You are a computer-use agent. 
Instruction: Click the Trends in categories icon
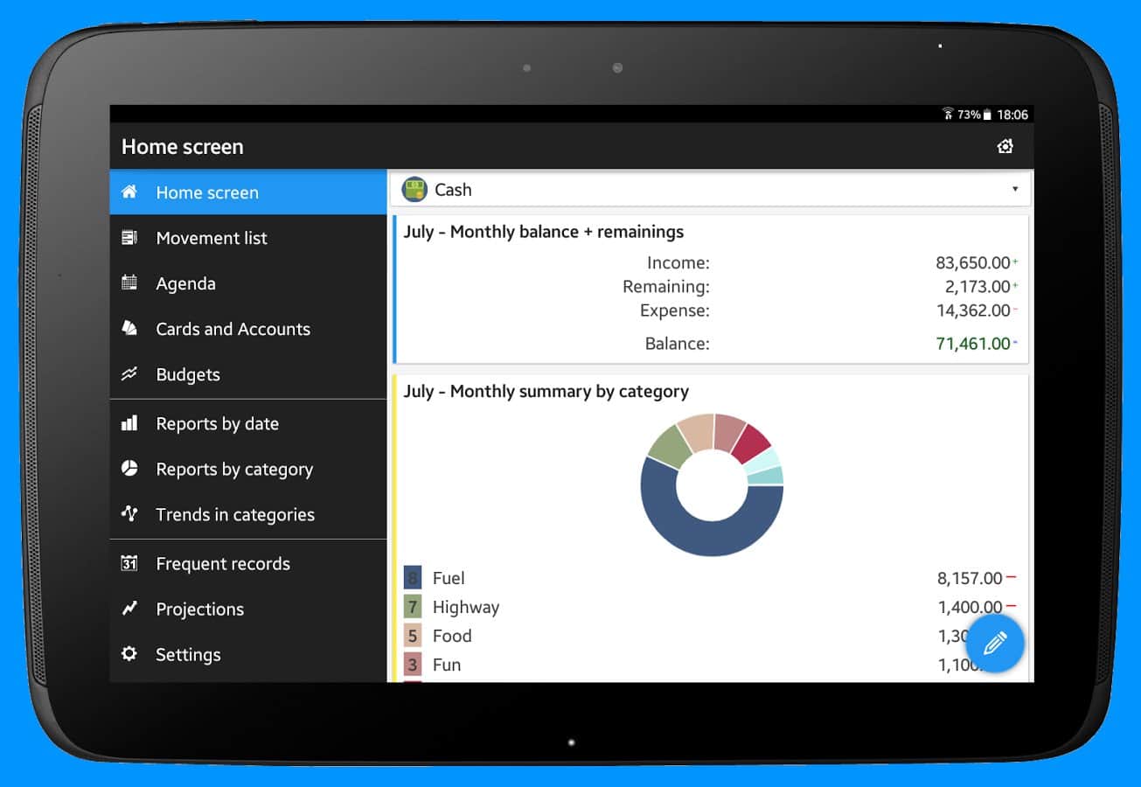pyautogui.click(x=129, y=514)
